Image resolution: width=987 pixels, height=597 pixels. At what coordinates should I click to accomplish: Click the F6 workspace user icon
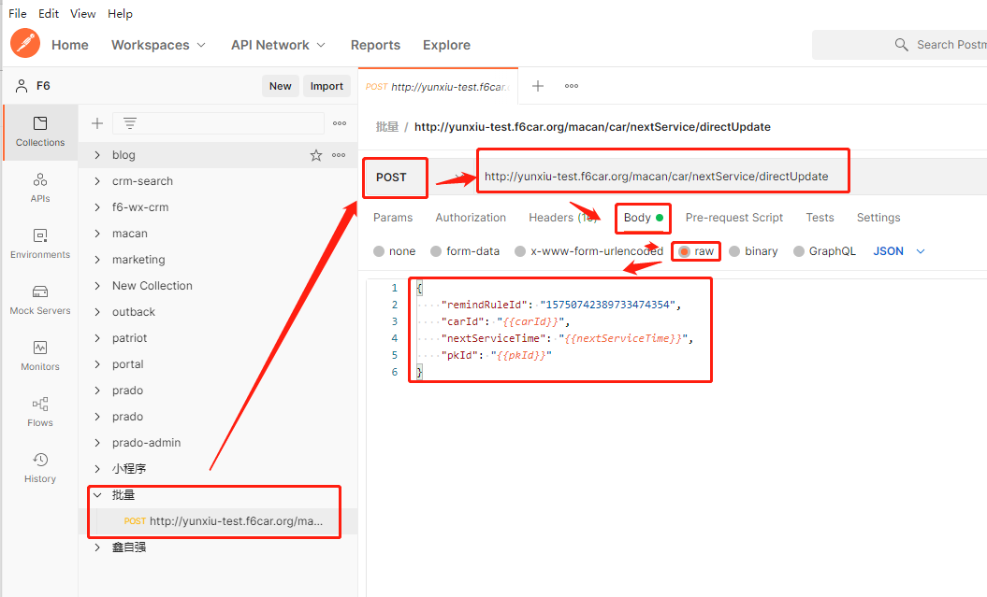(x=22, y=86)
